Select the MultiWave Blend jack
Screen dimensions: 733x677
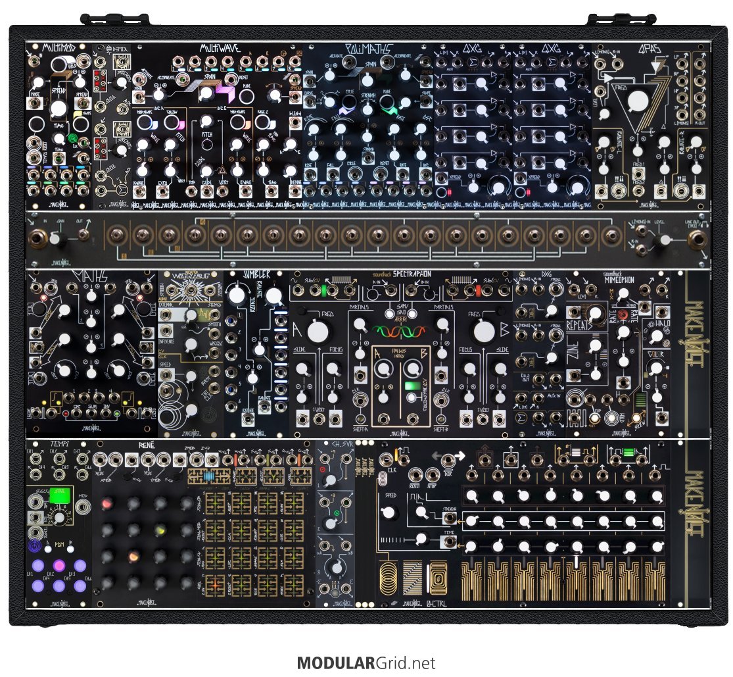click(295, 122)
